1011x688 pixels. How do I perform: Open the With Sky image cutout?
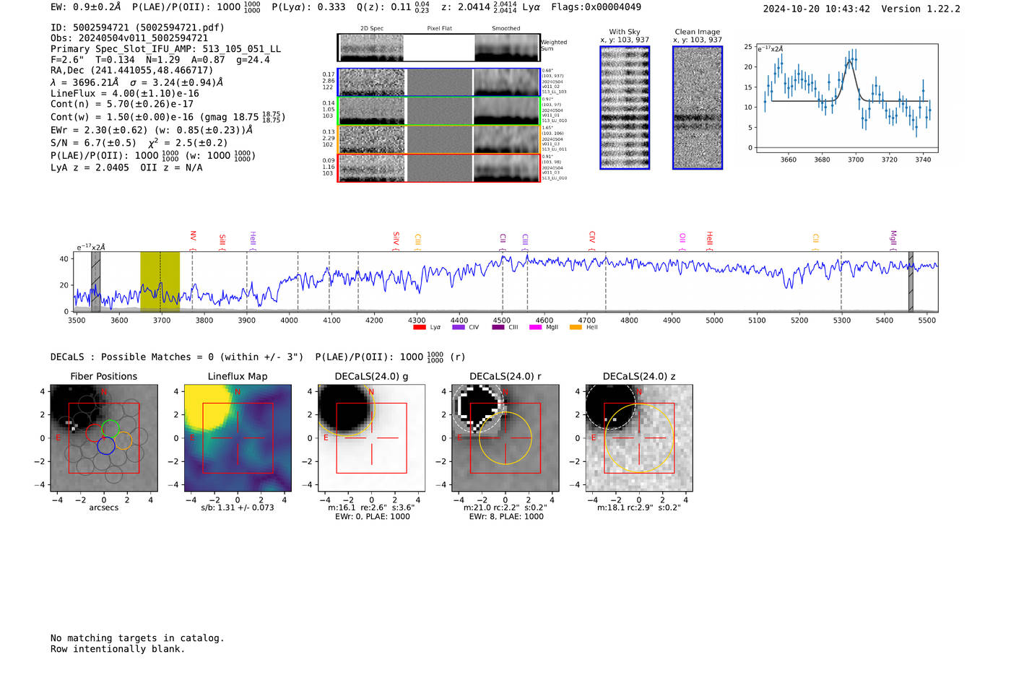[x=625, y=108]
